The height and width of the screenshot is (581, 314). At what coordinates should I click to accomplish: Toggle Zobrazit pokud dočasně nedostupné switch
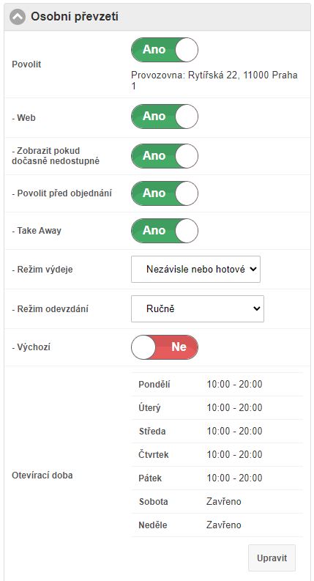click(x=165, y=156)
